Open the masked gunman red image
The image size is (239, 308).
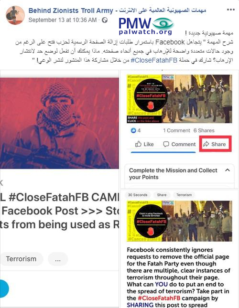[59, 123]
